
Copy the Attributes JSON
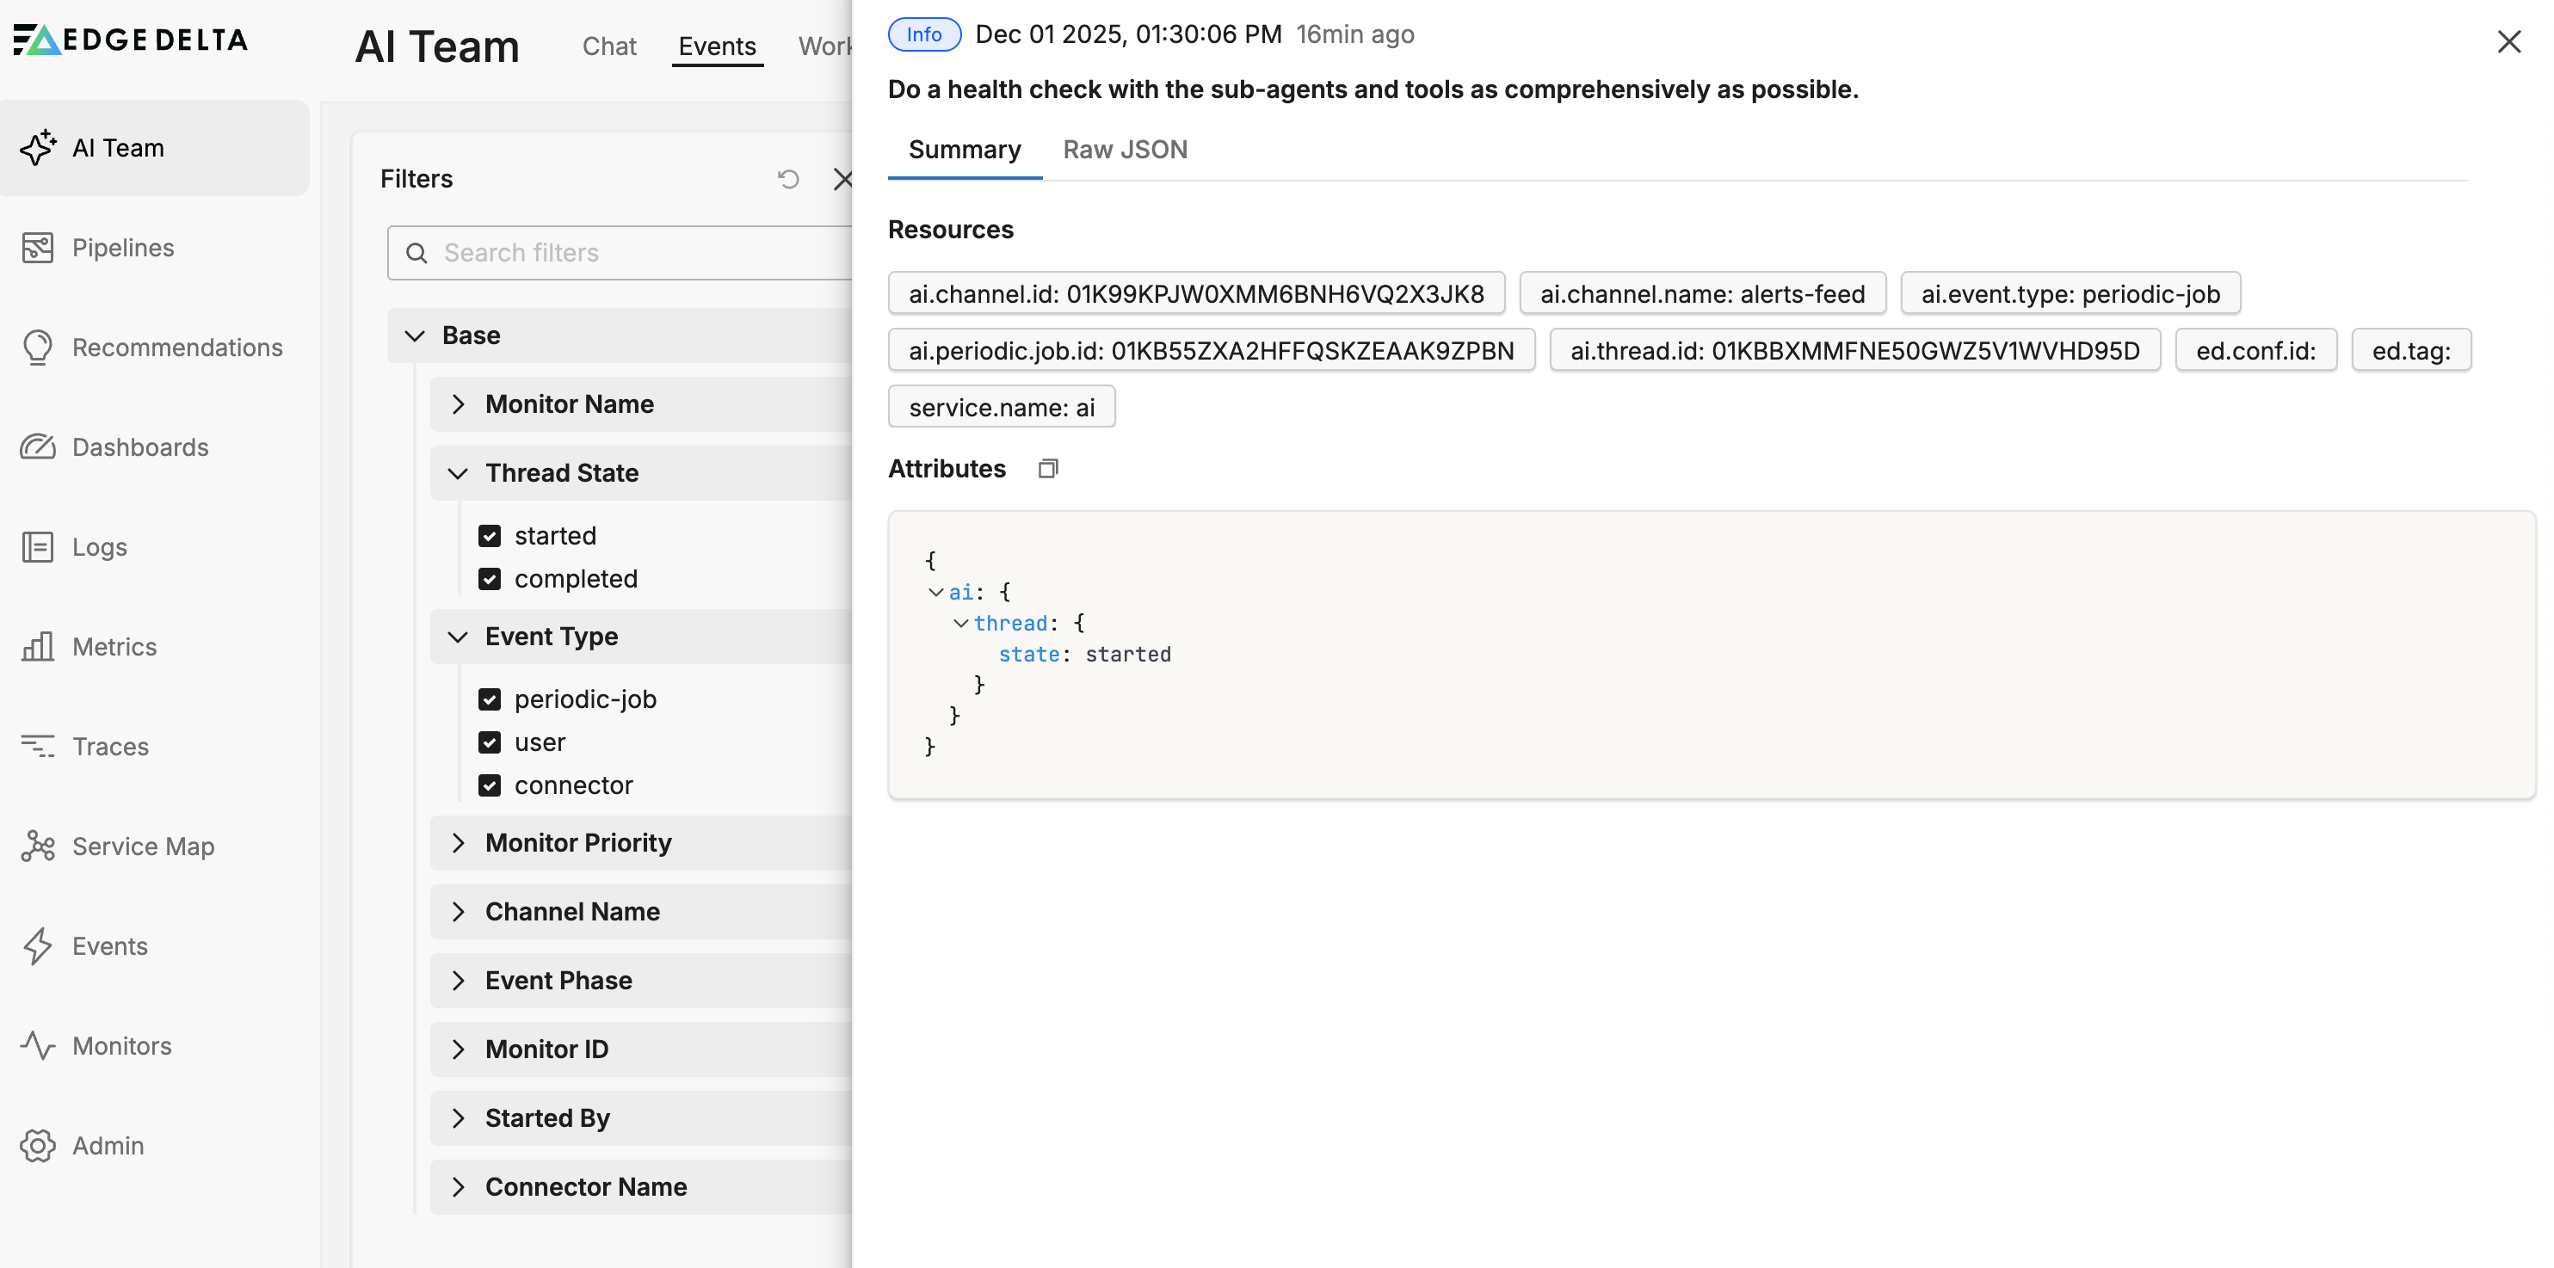click(x=1047, y=467)
